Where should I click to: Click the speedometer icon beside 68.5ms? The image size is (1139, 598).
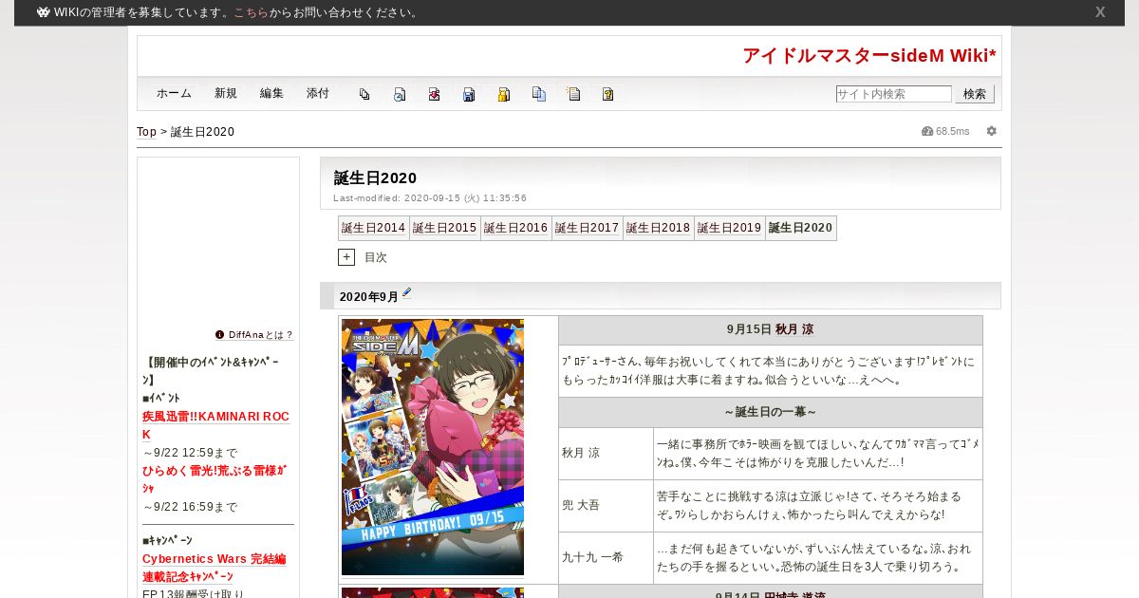[x=927, y=131]
